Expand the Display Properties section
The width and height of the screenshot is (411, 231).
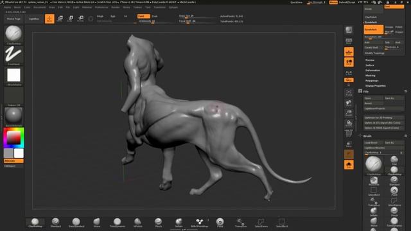click(375, 85)
